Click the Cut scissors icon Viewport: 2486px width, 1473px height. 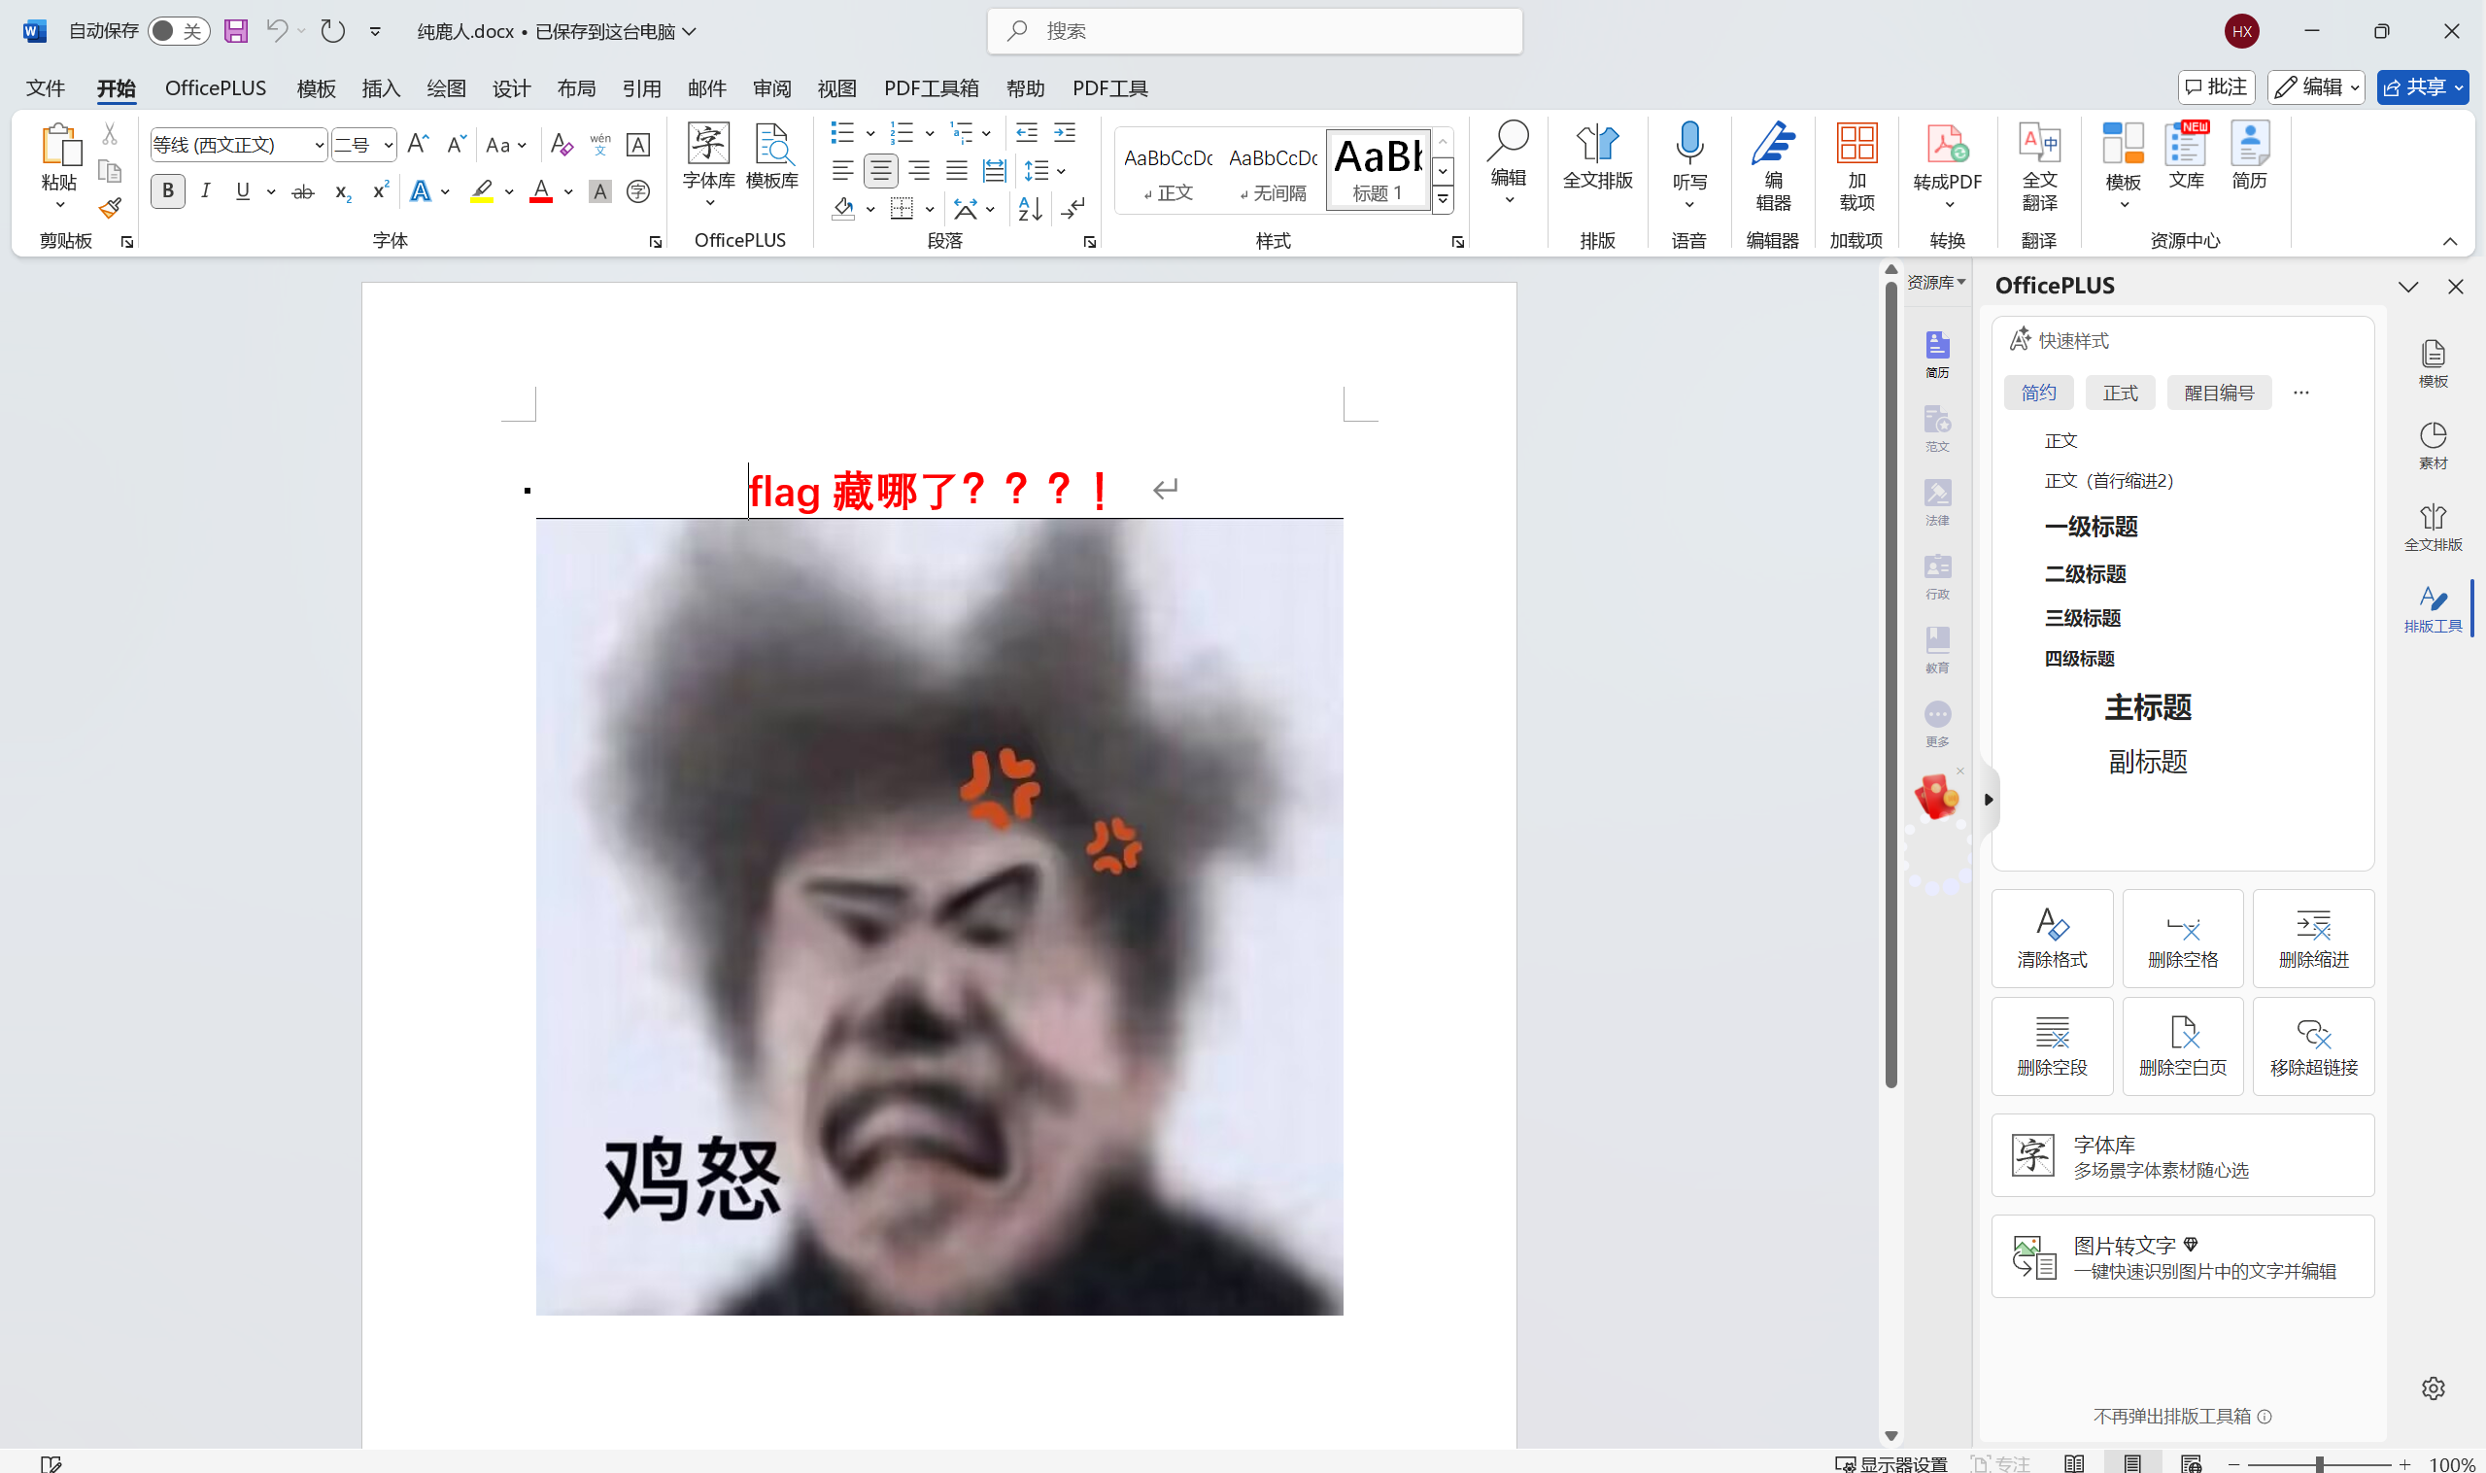coord(110,134)
